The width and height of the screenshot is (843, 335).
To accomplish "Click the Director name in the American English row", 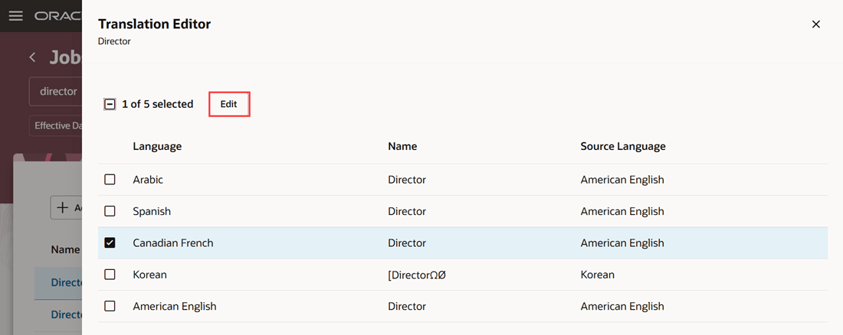I will 407,307.
